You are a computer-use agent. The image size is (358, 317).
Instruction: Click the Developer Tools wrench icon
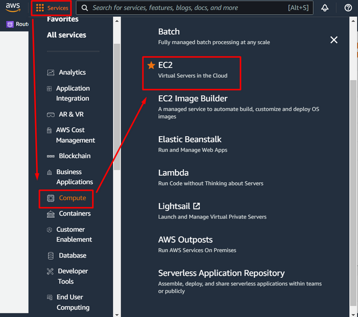coord(50,272)
